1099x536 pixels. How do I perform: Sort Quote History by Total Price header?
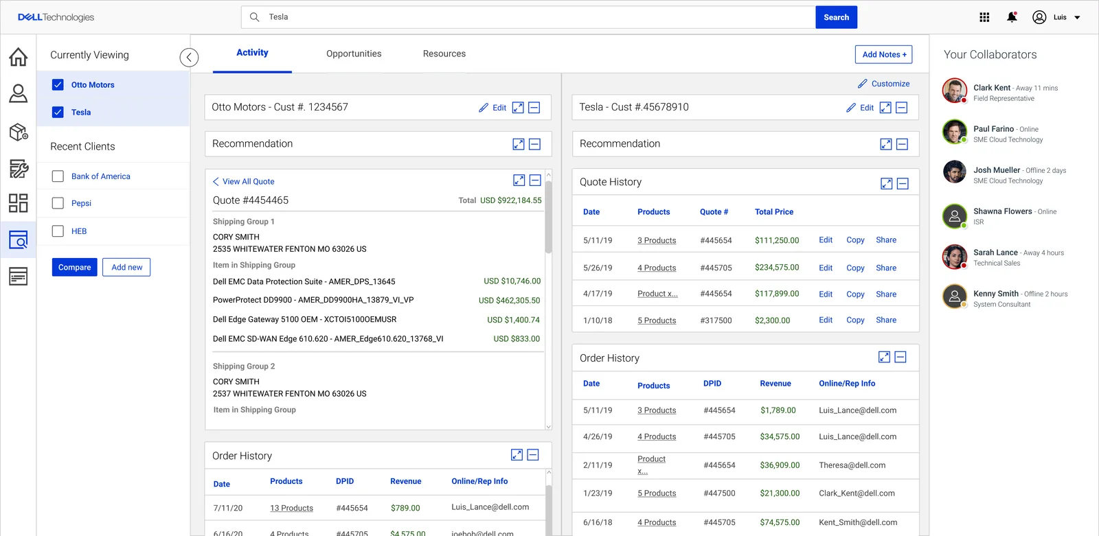774,212
